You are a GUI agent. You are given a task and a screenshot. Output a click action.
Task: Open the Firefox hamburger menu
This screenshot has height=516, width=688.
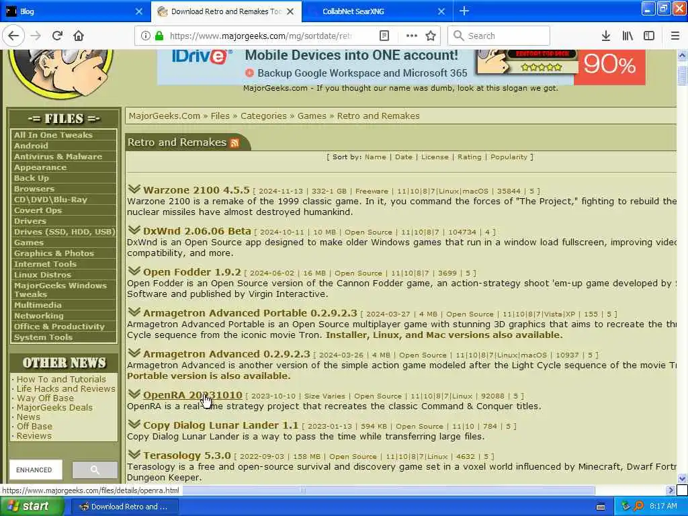pos(675,36)
